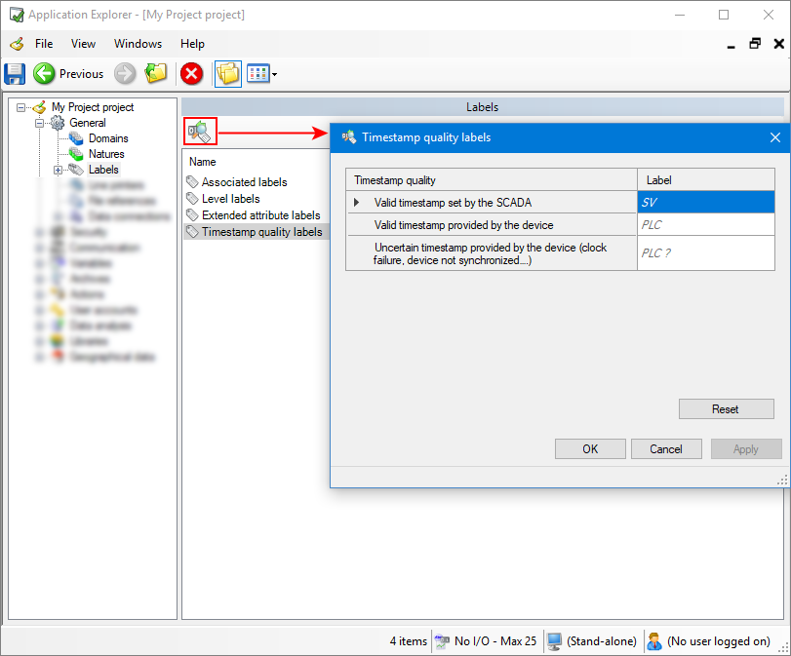The height and width of the screenshot is (656, 791).
Task: Collapse the My Project project node
Action: tap(21, 107)
